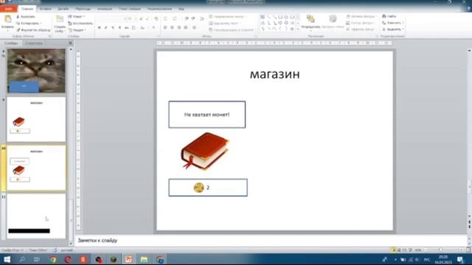Click the Increase List Level icon
This screenshot has height=265, width=472.
tap(193, 19)
